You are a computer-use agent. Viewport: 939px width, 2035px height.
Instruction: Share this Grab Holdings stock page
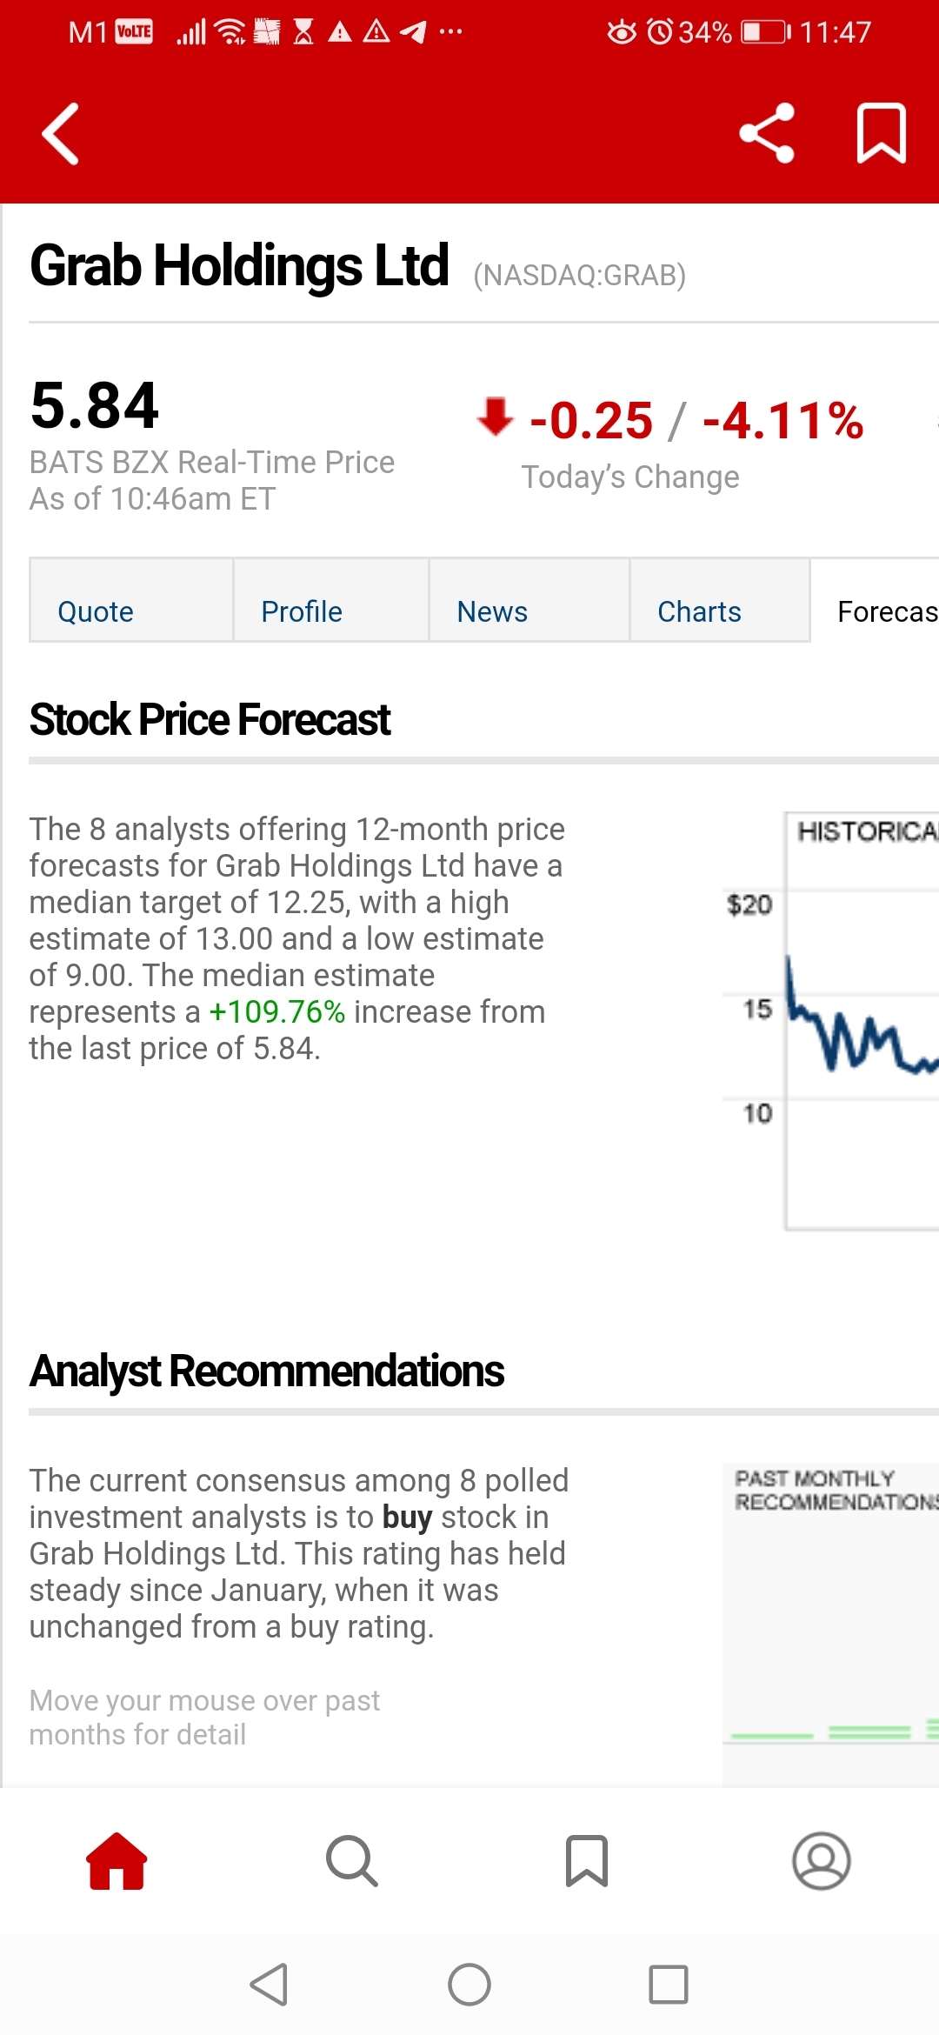(x=767, y=134)
